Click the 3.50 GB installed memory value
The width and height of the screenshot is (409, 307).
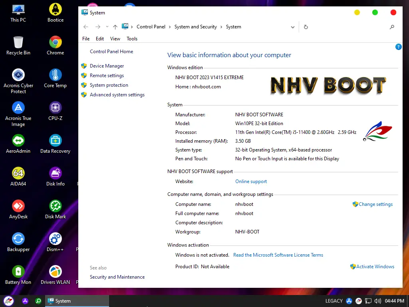coord(243,141)
